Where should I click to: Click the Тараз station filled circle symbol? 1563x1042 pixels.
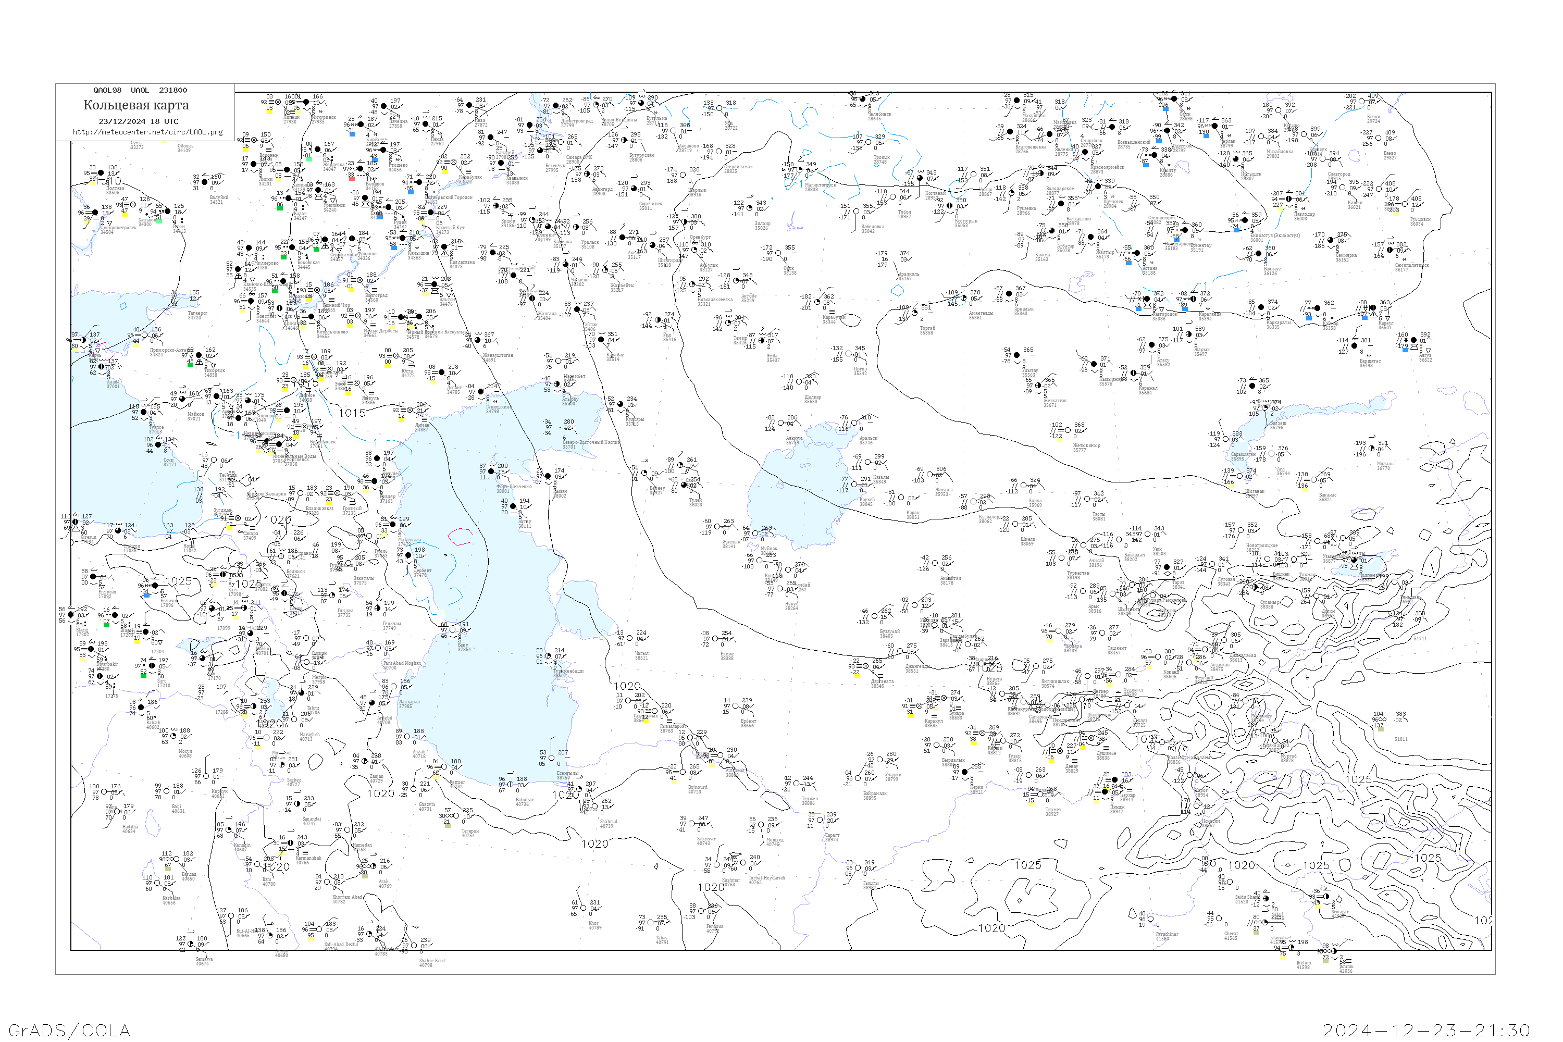[1167, 567]
